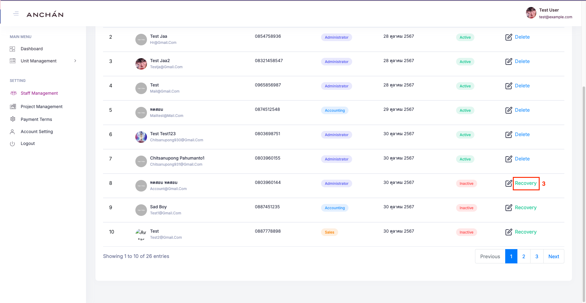Screen dimensions: 586x303
Task: Go to Project Management
Action: 41,107
